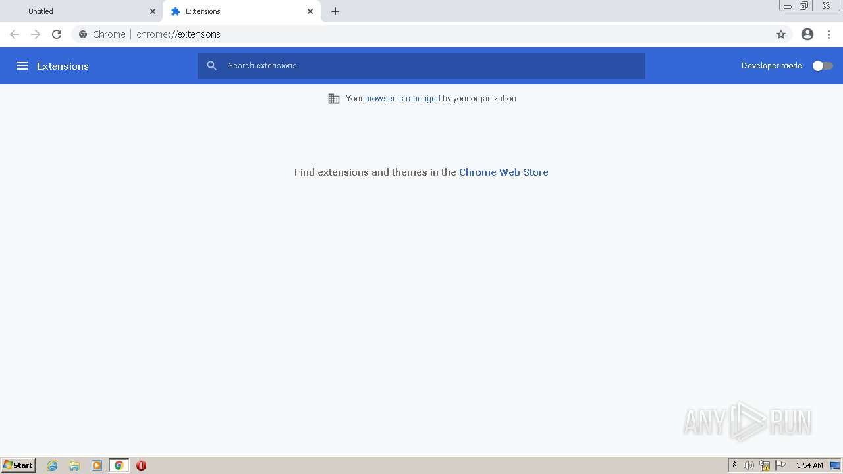Launch Internet Explorer from taskbar
The height and width of the screenshot is (474, 843).
click(x=53, y=465)
